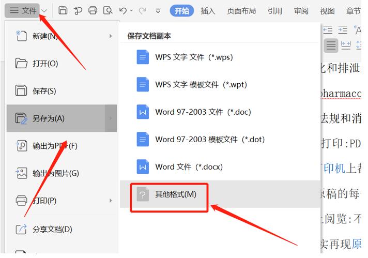Click the 另存为 icon in menu

(21, 118)
